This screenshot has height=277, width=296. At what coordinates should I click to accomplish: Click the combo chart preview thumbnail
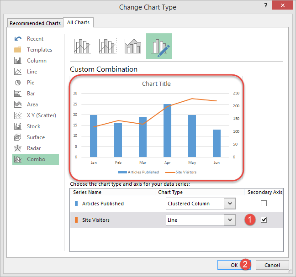(x=156, y=127)
